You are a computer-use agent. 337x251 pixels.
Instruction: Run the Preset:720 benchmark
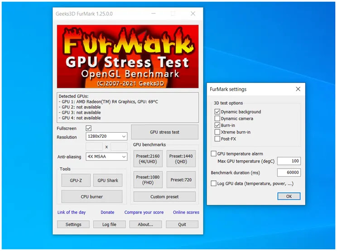[181, 180]
